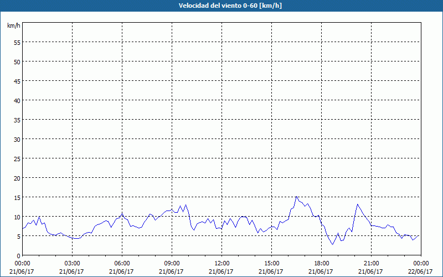
Task: Select the 5 y-axis tick label
Action: click(19, 237)
